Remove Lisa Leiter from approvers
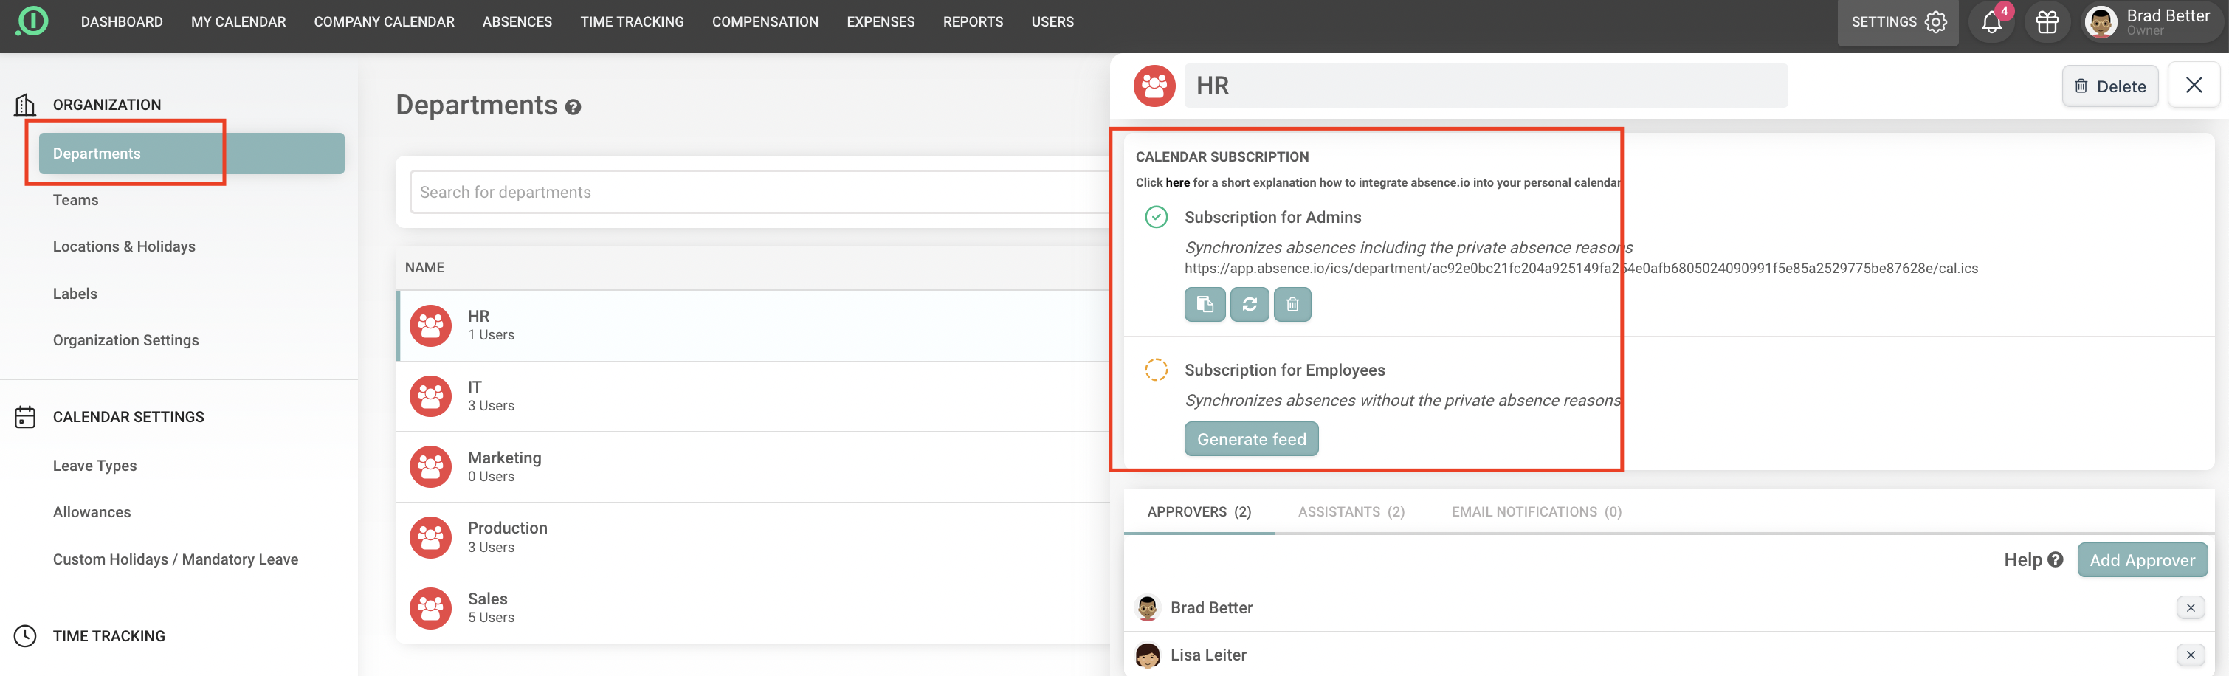2229x676 pixels. (2190, 655)
